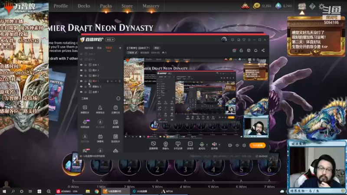Open the Profile tab in MTG Arena
The width and height of the screenshot is (347, 195).
[x=61, y=6]
